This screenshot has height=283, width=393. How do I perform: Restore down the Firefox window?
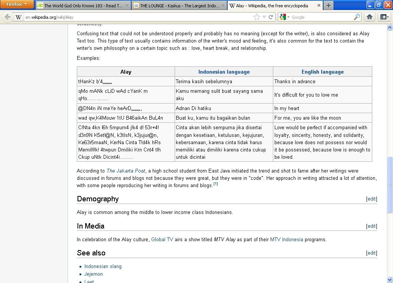(x=379, y=5)
